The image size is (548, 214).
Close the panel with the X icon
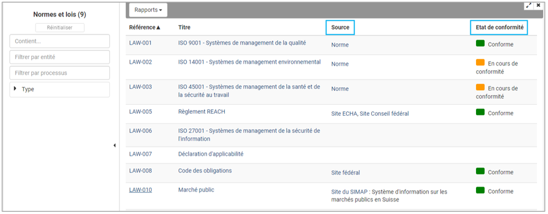coord(538,5)
